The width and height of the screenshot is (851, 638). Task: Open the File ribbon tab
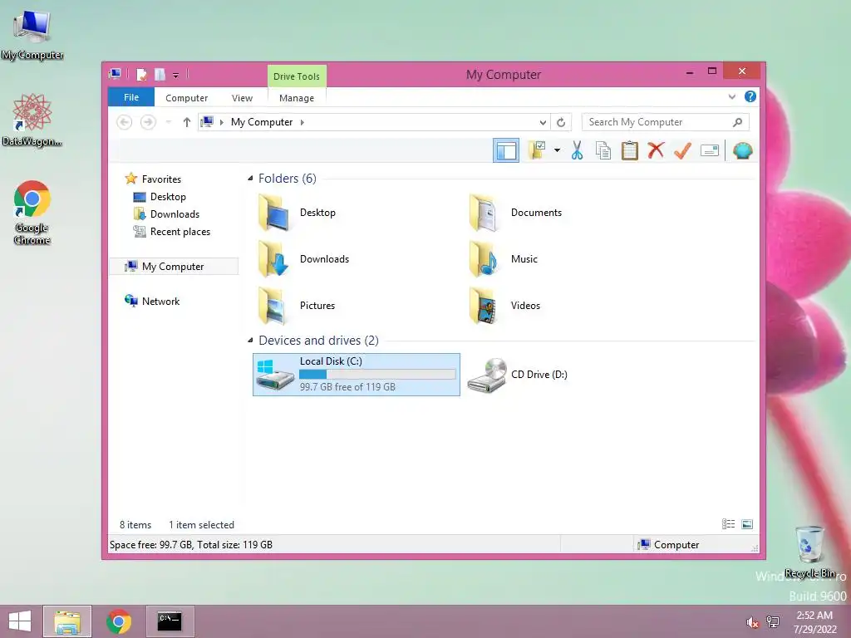[131, 97]
